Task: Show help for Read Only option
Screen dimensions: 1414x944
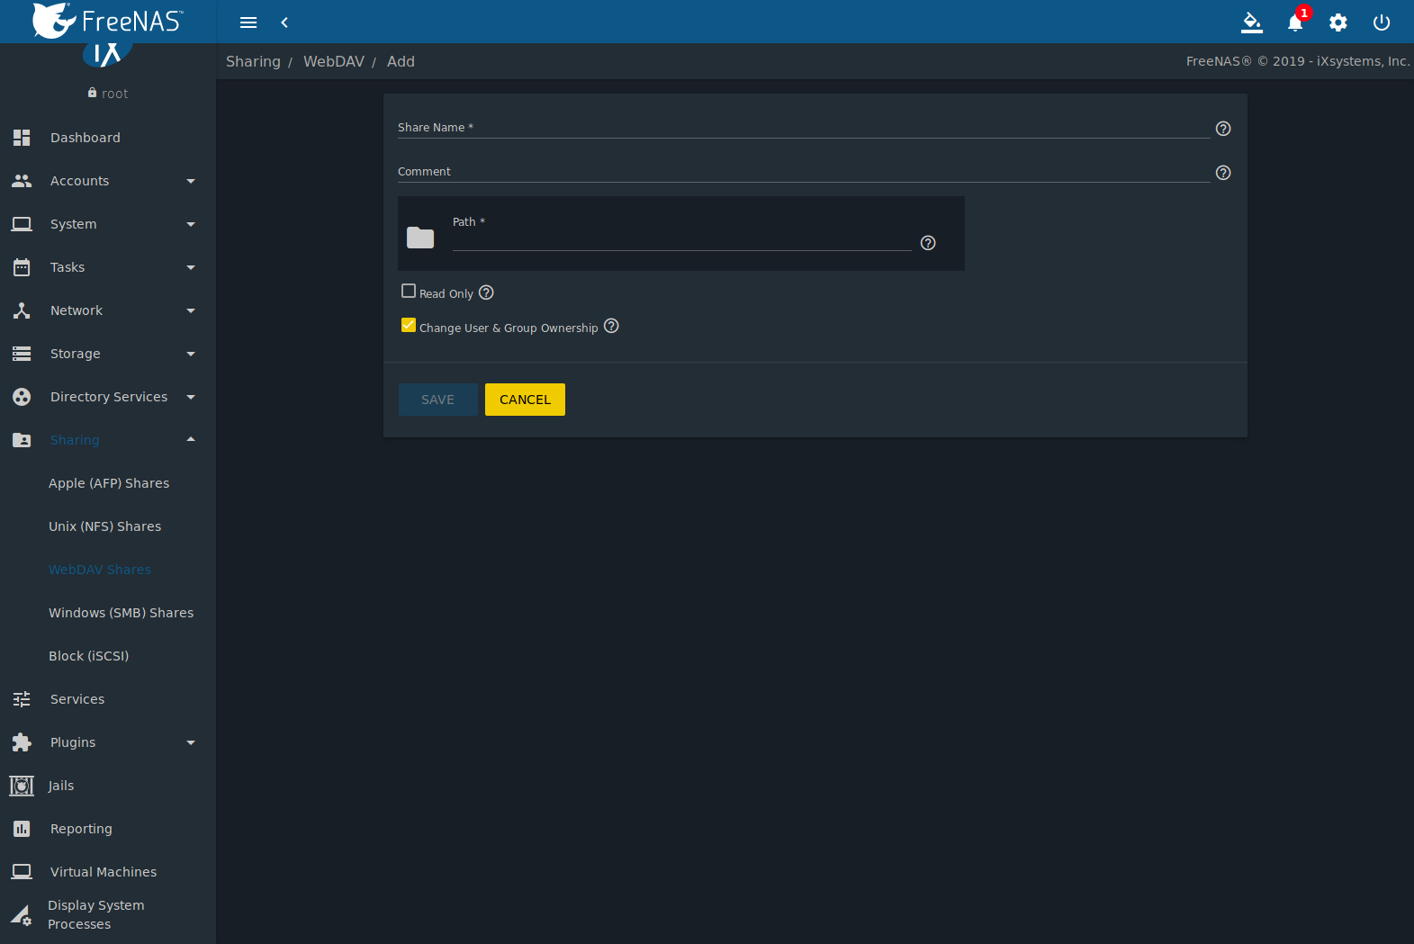Action: 486,292
